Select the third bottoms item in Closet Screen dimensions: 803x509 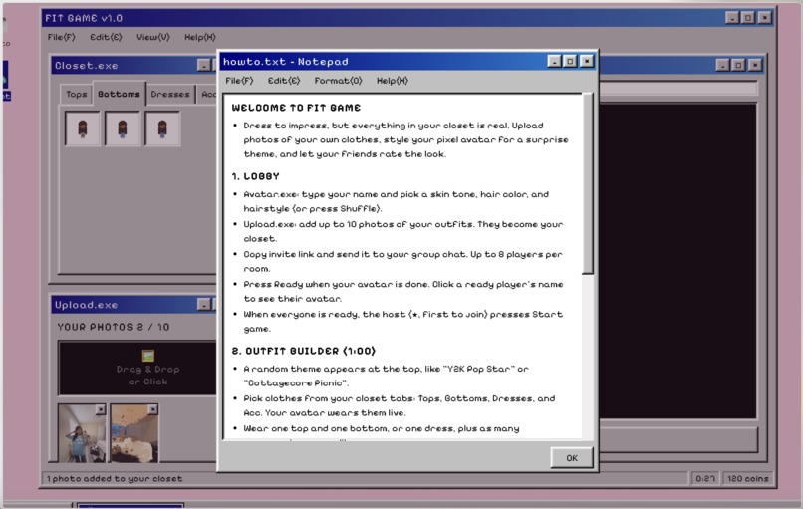[162, 128]
